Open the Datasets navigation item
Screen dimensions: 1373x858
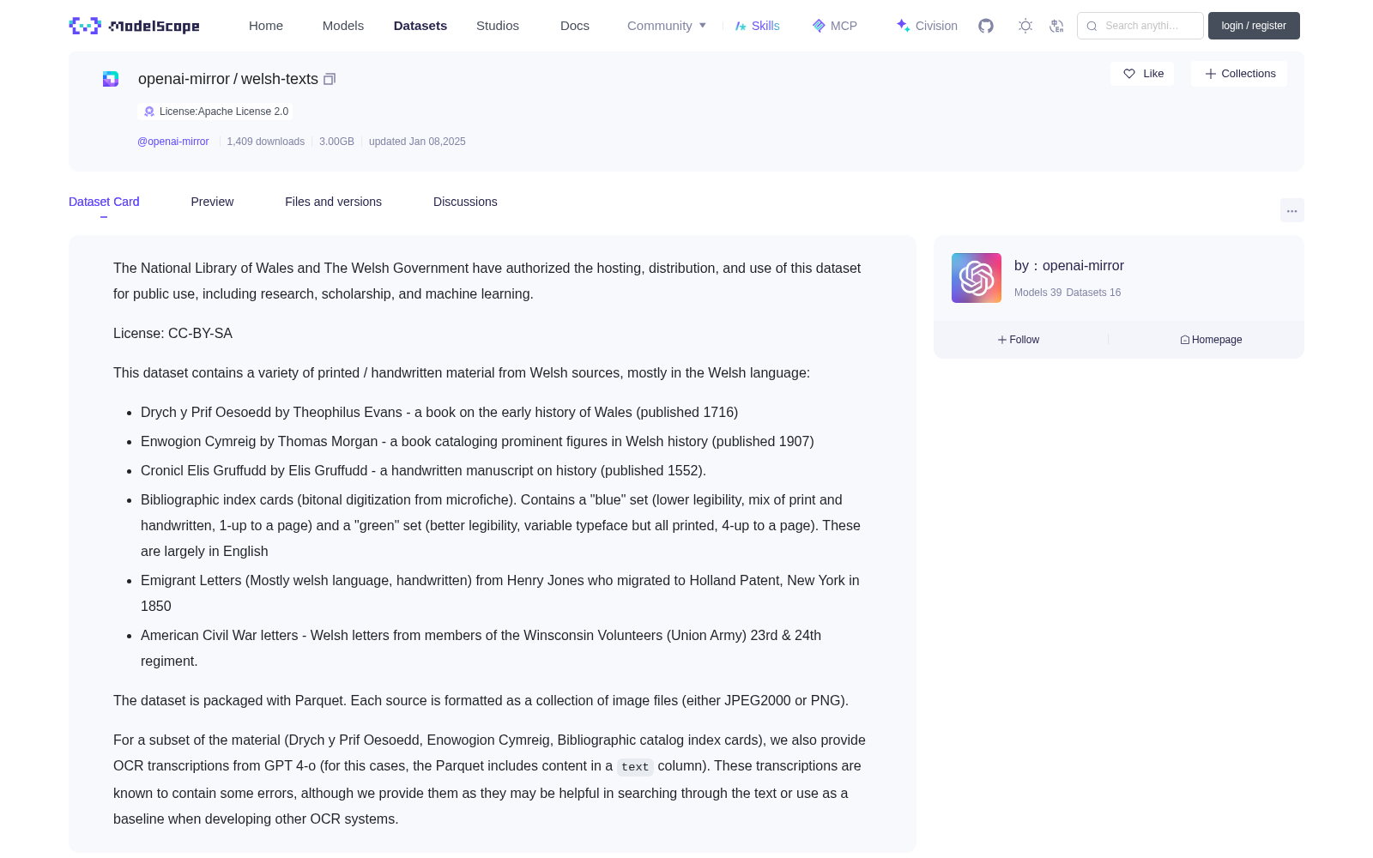point(420,26)
